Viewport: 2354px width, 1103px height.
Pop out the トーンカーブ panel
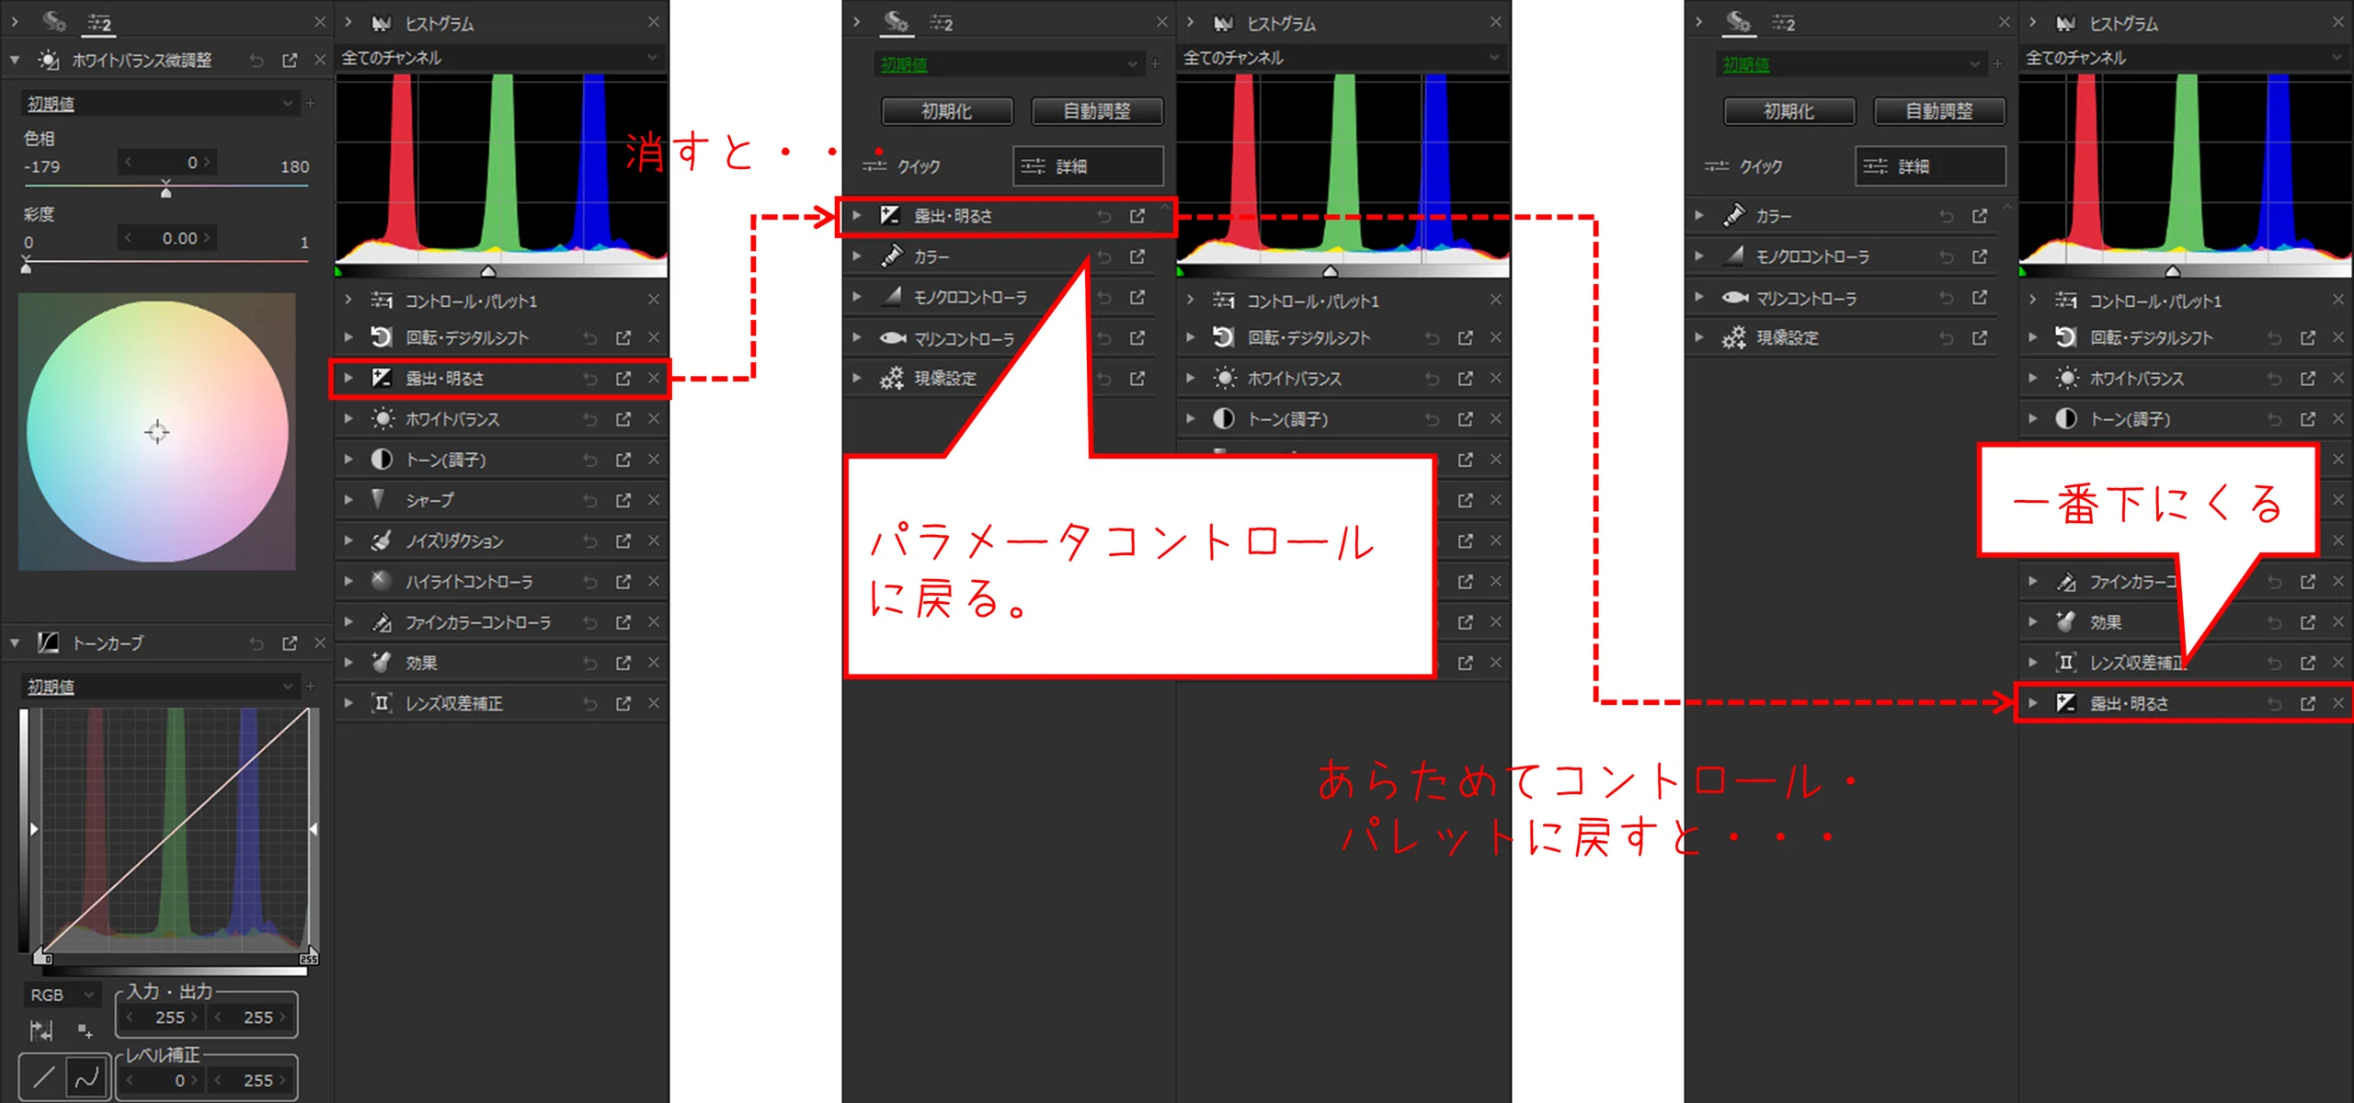290,643
